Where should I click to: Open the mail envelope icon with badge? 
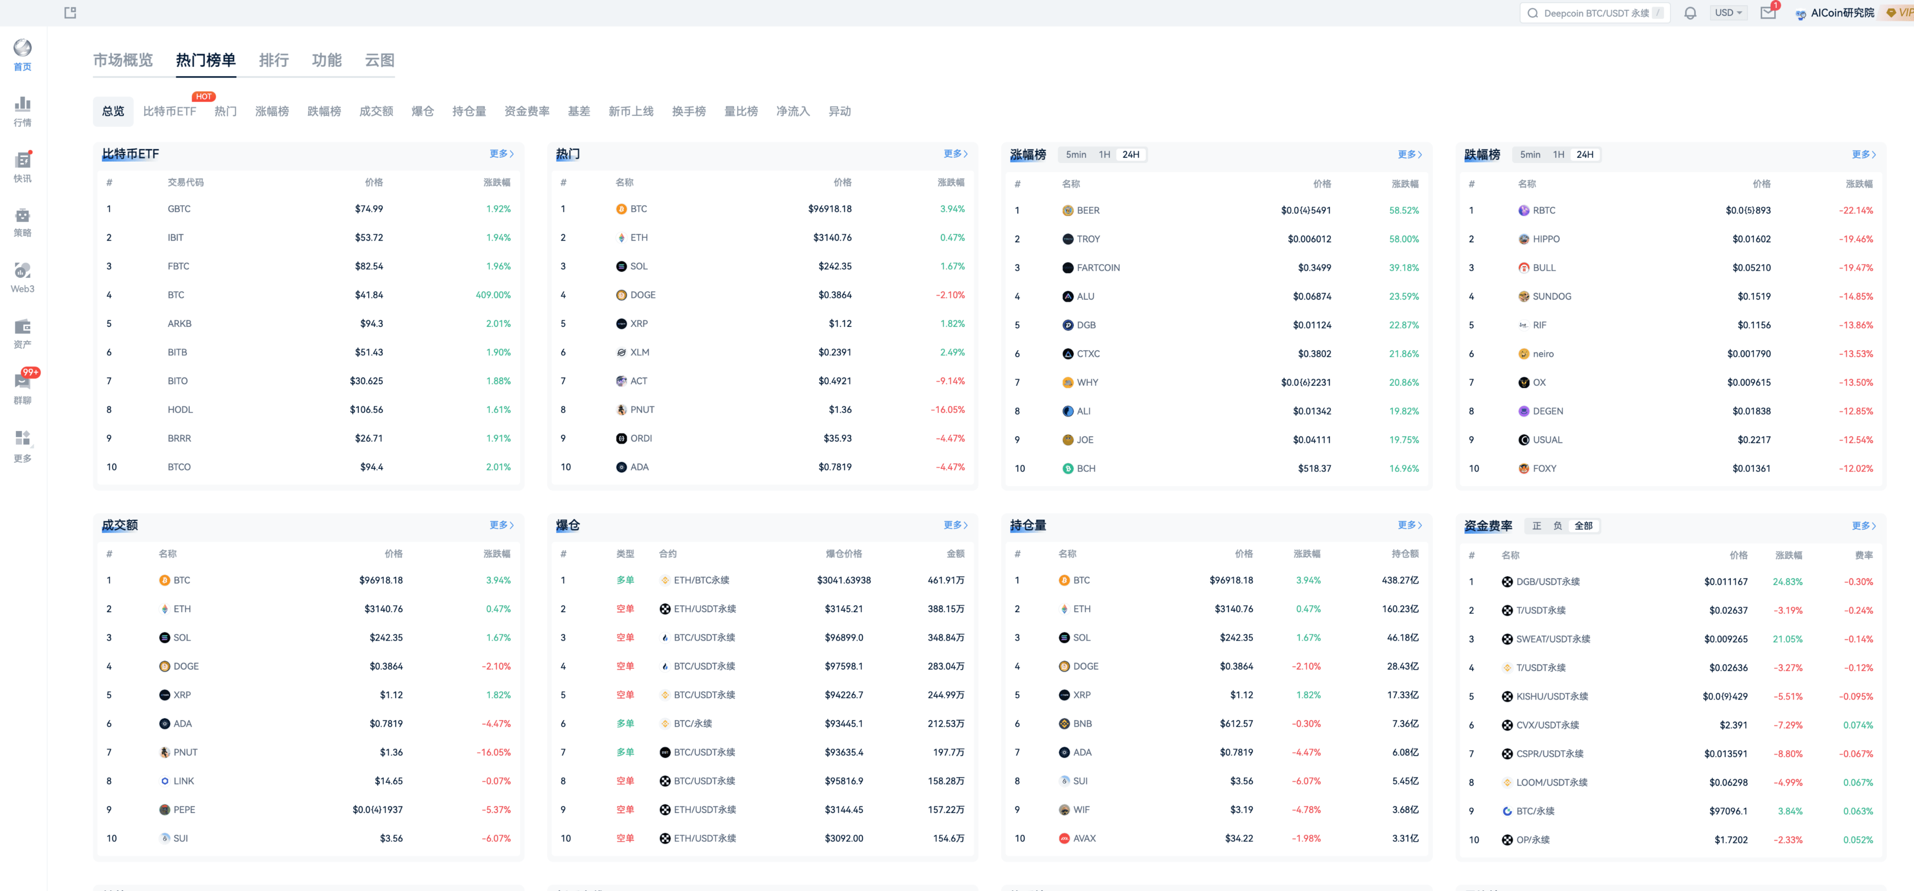[x=1768, y=13]
